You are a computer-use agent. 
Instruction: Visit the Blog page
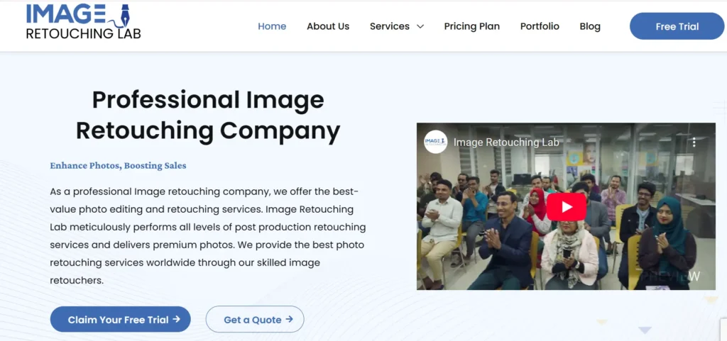[590, 26]
